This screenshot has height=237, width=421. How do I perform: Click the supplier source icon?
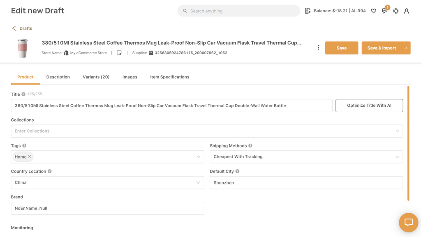point(151,53)
